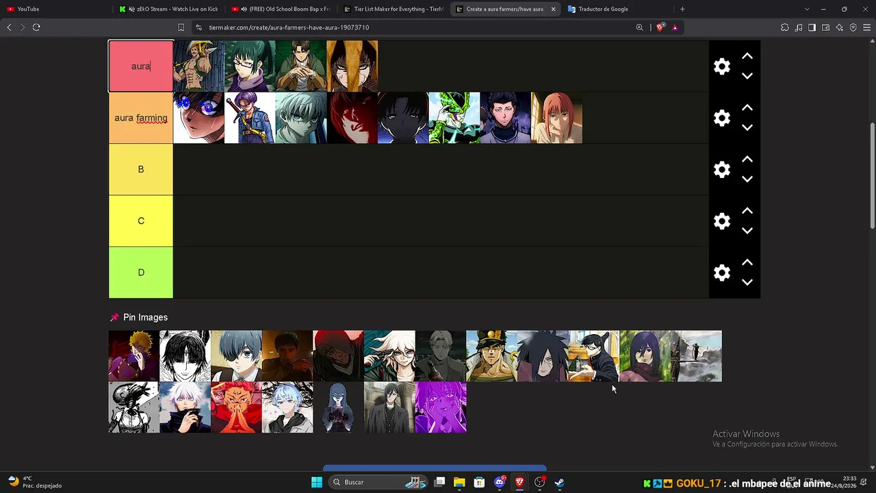This screenshot has width=876, height=493.
Task: Move tier B row down
Action: [x=747, y=179]
